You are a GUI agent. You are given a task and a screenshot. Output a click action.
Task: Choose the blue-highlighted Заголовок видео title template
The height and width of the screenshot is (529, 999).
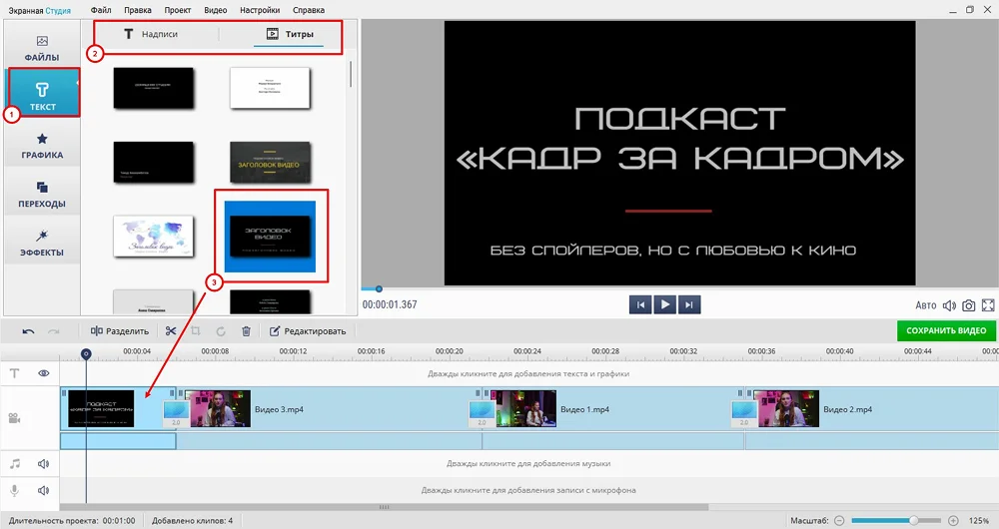(x=270, y=237)
